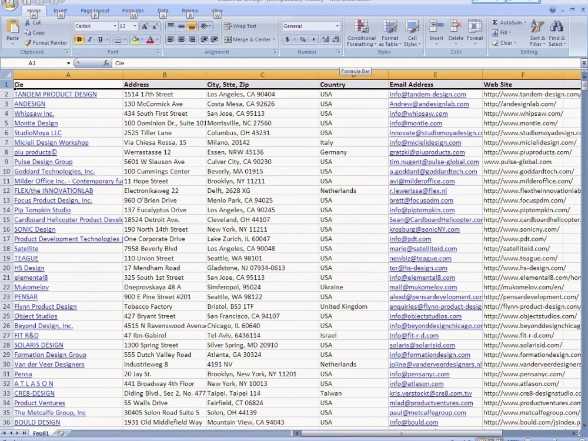Viewport: 588px width, 441px height.
Task: Click the Copy icon
Action: click(28, 32)
